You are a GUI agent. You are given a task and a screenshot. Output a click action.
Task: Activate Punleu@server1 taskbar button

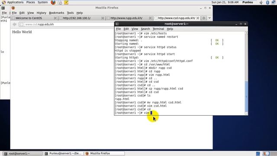pyautogui.click(x=64, y=153)
